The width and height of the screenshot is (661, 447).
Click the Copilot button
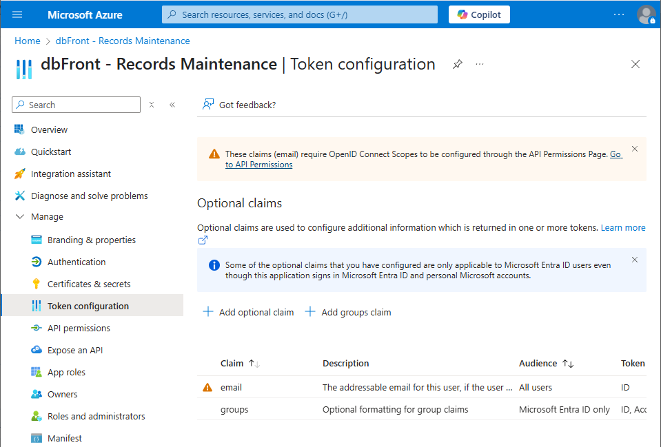(x=479, y=14)
